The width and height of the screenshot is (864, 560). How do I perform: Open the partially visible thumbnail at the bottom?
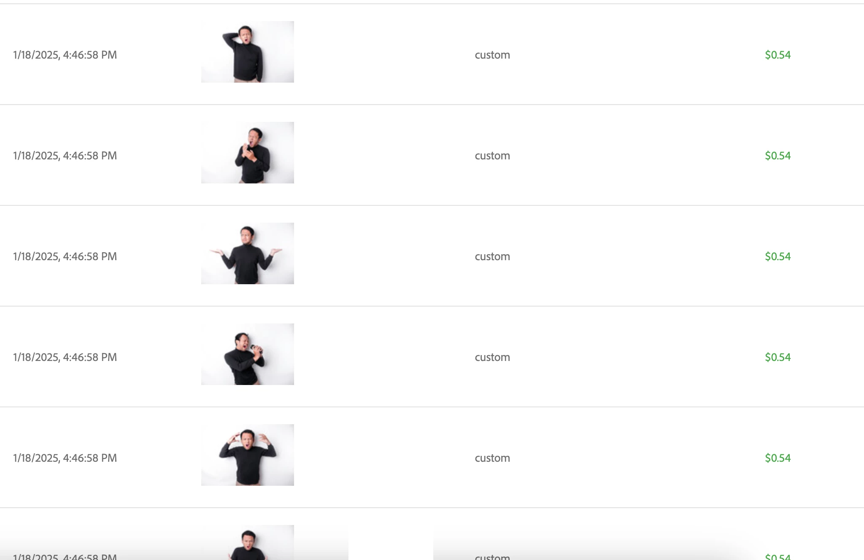click(247, 542)
